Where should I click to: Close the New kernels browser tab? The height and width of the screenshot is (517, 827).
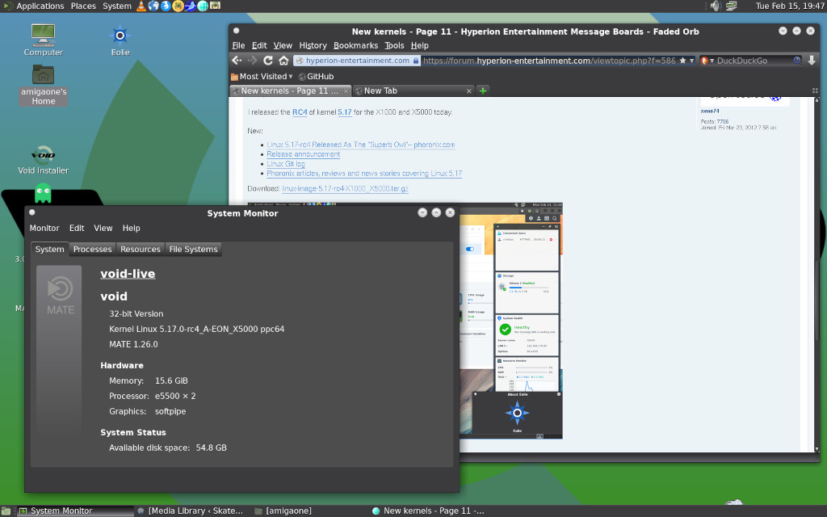click(x=346, y=90)
